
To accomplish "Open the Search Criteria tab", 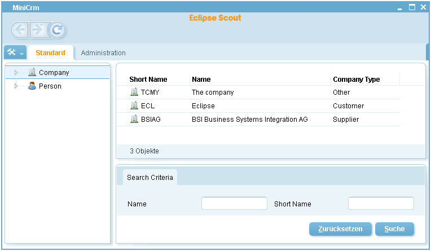I will tap(150, 177).
